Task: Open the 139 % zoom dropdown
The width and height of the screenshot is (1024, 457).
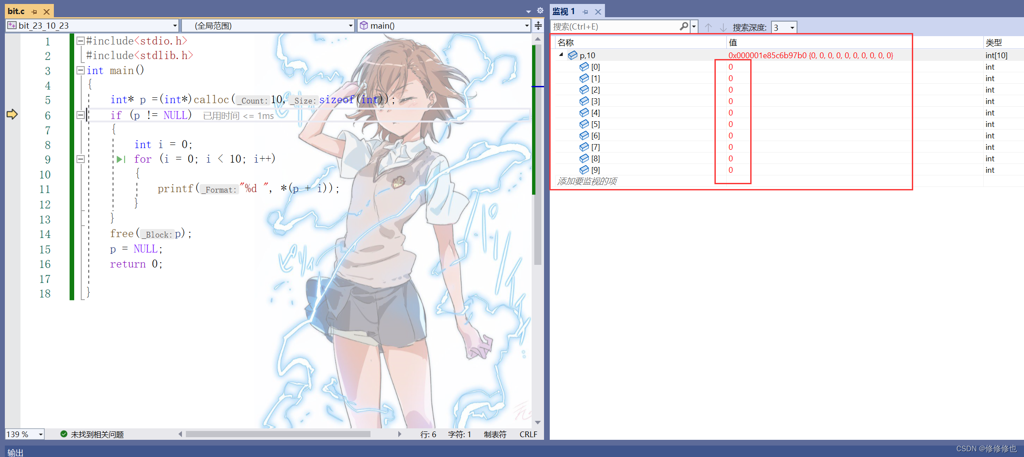Action: pos(25,434)
